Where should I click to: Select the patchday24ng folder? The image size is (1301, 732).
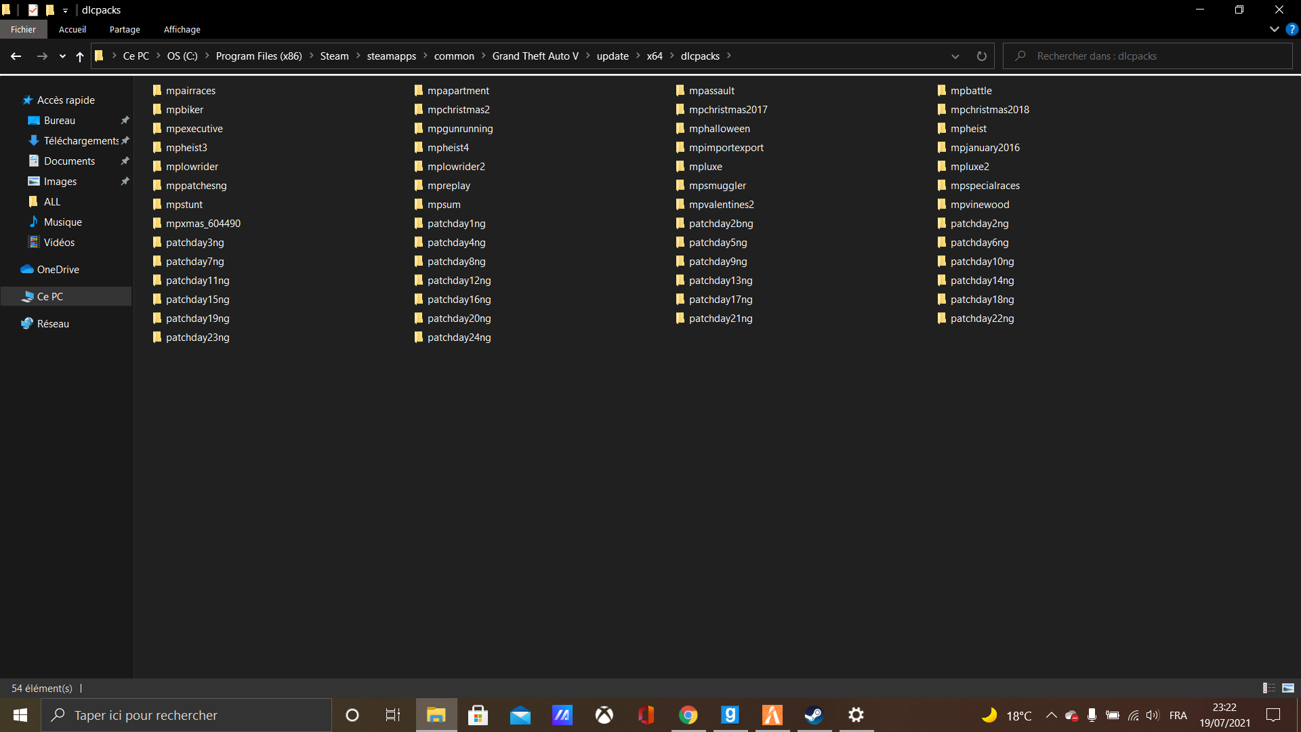(459, 338)
